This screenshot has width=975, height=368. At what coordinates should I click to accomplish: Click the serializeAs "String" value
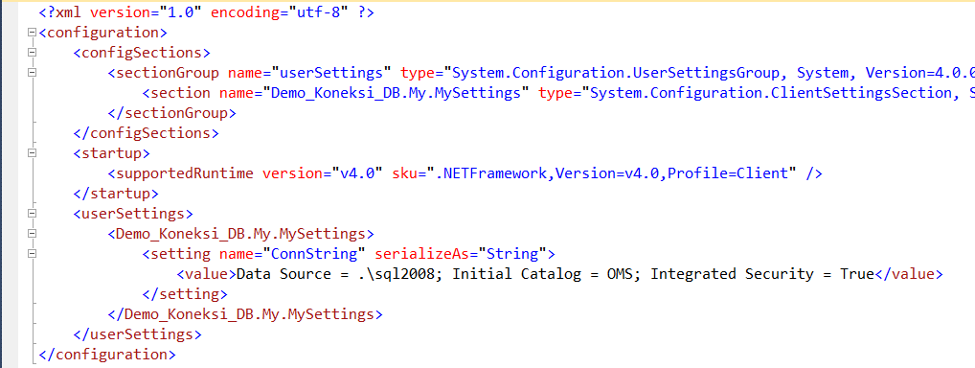511,254
